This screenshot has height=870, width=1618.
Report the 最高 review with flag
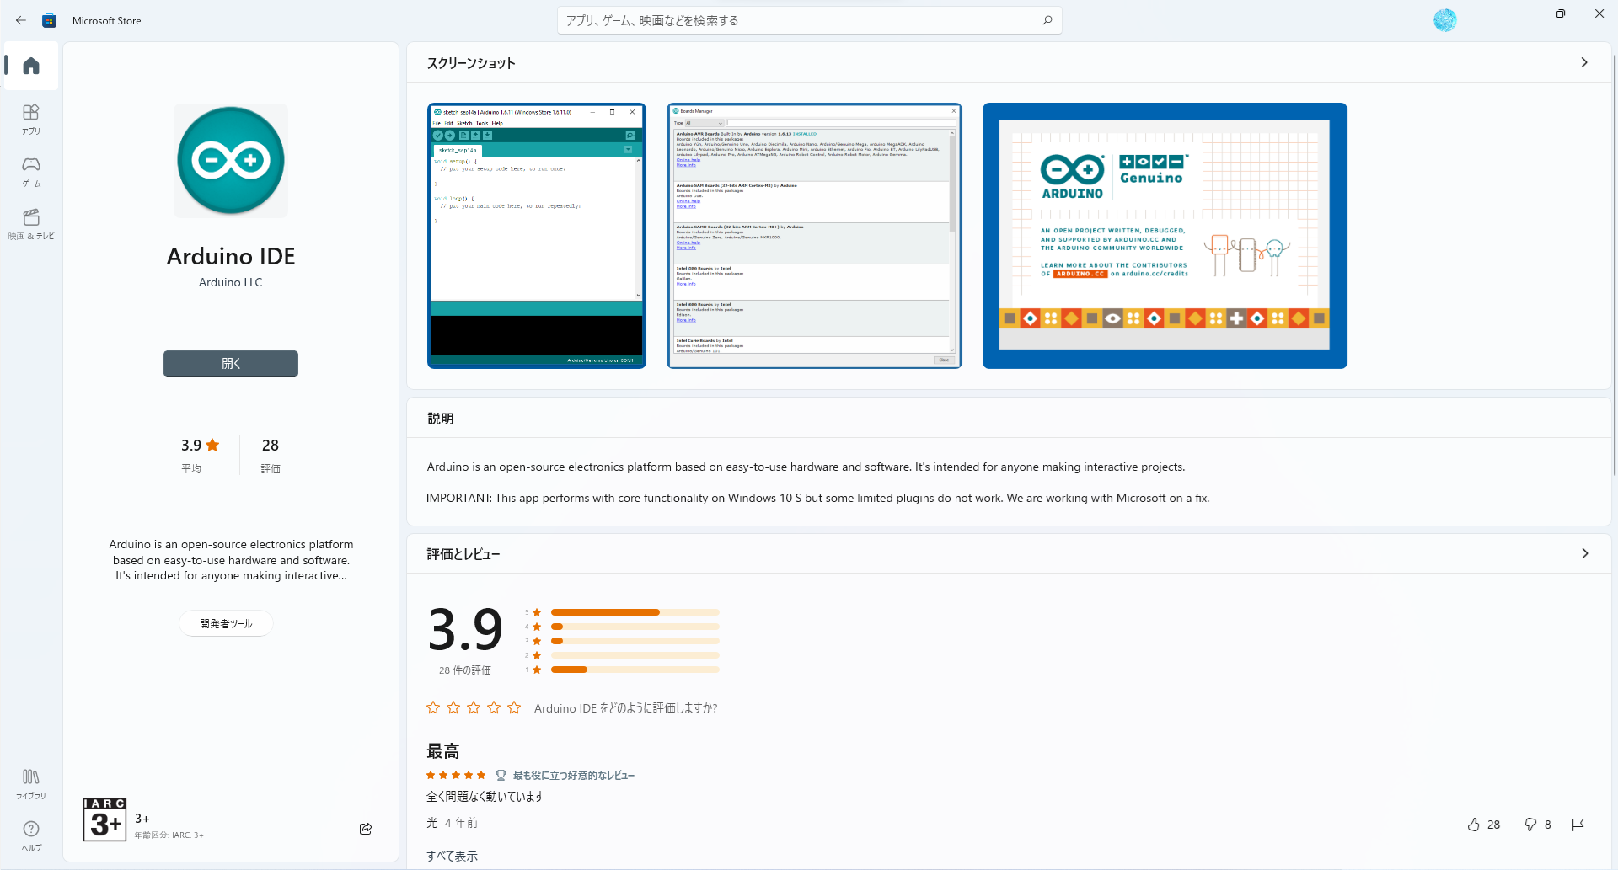1578,825
